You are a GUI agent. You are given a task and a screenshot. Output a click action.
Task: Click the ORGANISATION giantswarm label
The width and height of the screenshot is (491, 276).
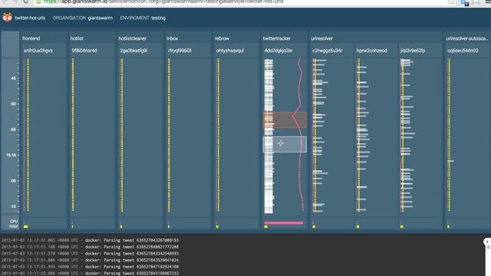[83, 18]
